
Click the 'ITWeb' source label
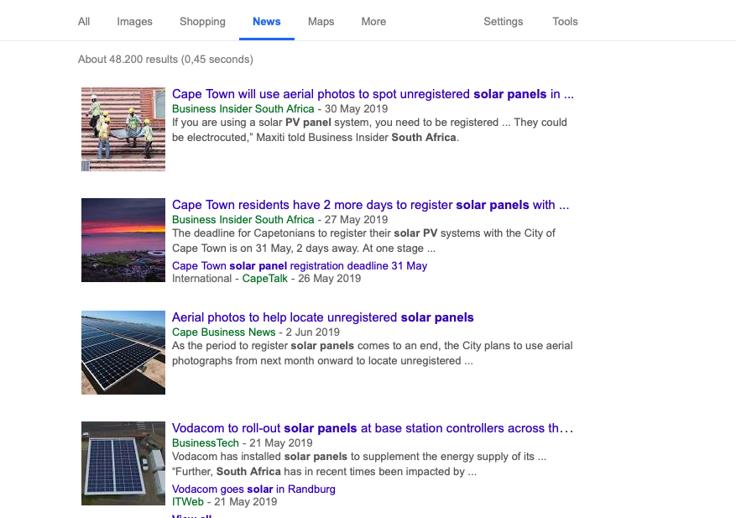click(188, 502)
